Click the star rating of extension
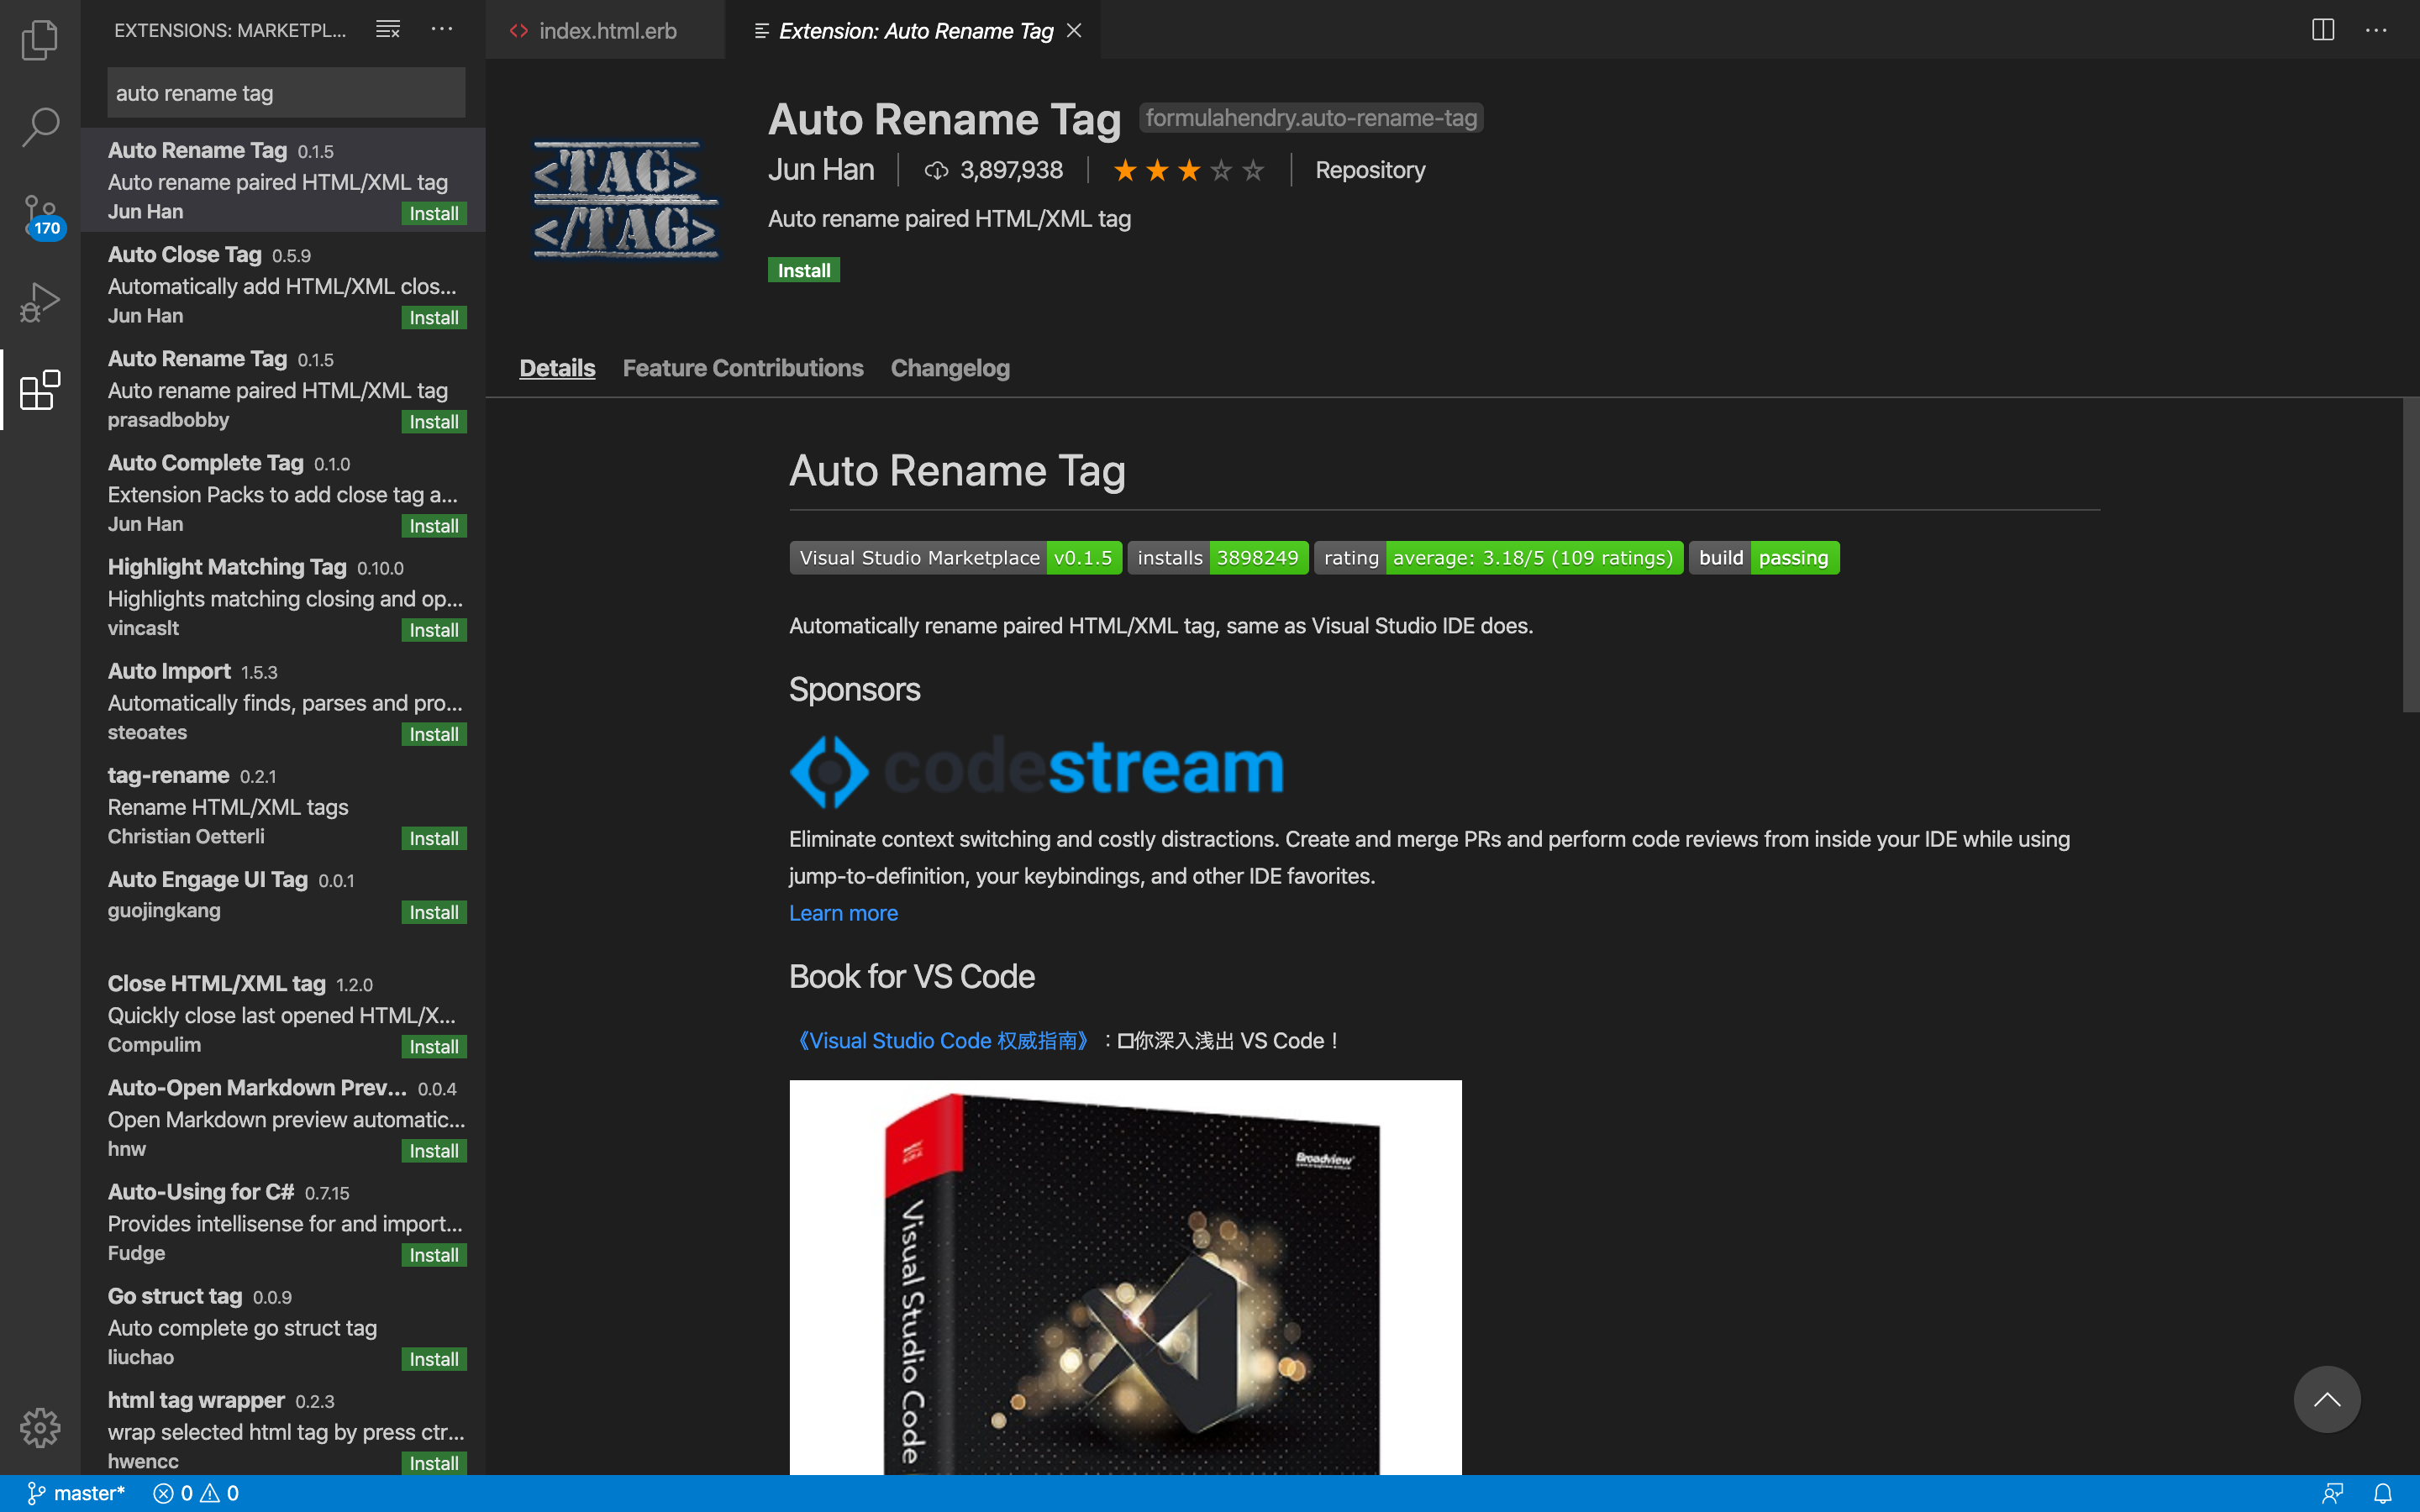Image resolution: width=2420 pixels, height=1512 pixels. pyautogui.click(x=1188, y=171)
